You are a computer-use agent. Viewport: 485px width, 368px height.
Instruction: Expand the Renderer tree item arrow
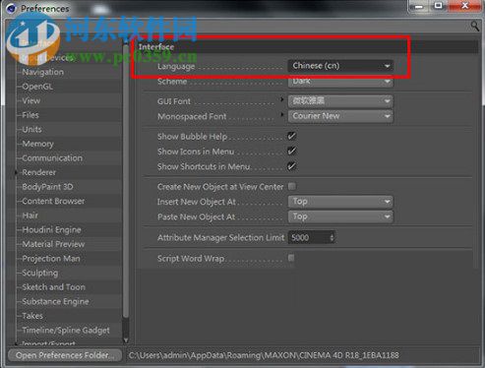point(16,172)
